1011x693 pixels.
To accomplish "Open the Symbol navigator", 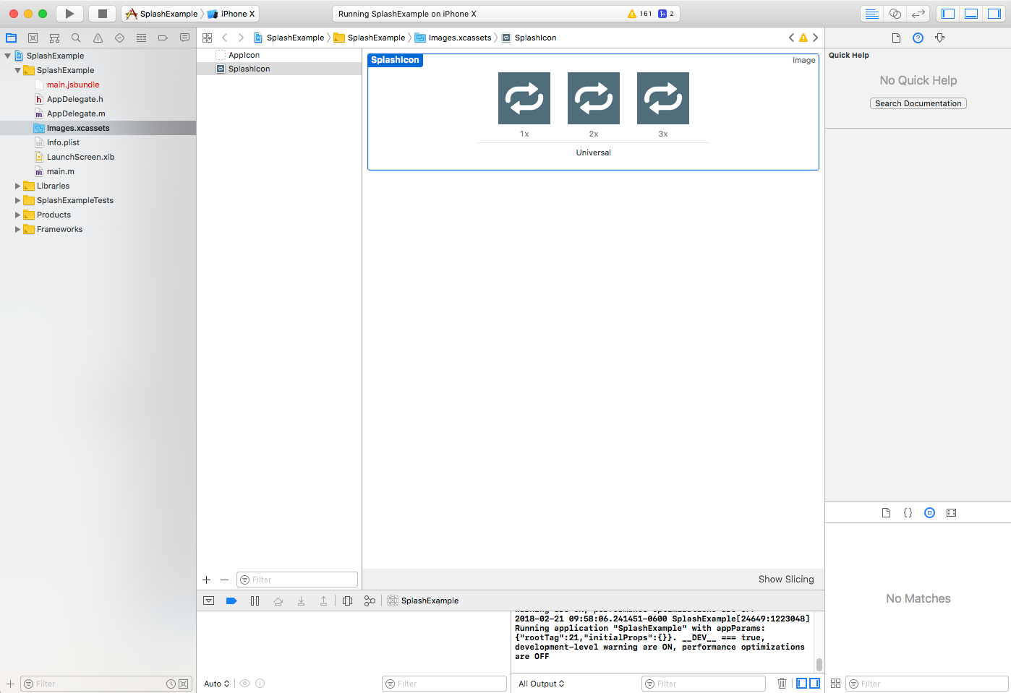I will point(54,38).
